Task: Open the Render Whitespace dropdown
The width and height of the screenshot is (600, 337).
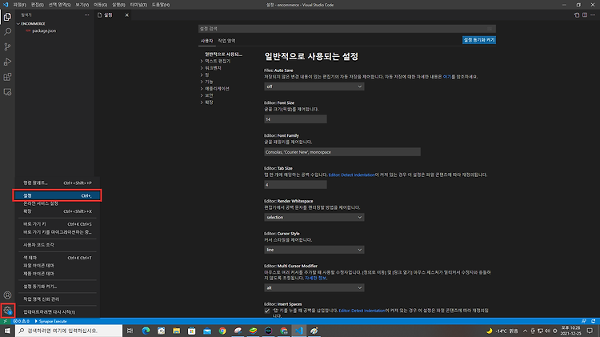Action: pos(314,217)
